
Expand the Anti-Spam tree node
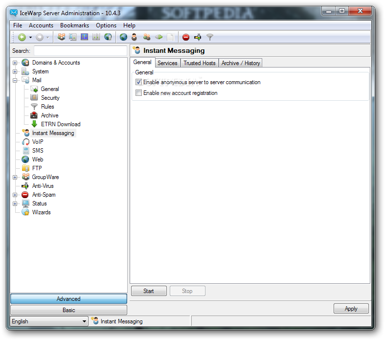[15, 195]
